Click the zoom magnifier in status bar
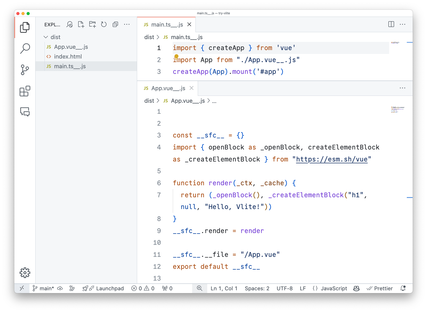Screen dimensions: 427x312 (x=200, y=288)
